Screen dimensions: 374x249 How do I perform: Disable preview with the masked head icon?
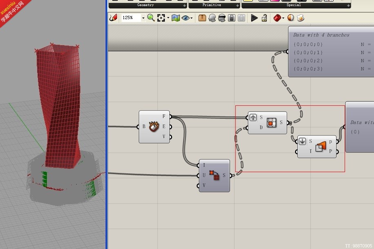click(x=222, y=18)
